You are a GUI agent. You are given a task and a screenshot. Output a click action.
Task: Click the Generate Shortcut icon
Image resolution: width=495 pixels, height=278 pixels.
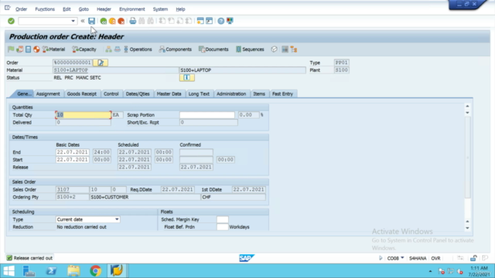209,21
